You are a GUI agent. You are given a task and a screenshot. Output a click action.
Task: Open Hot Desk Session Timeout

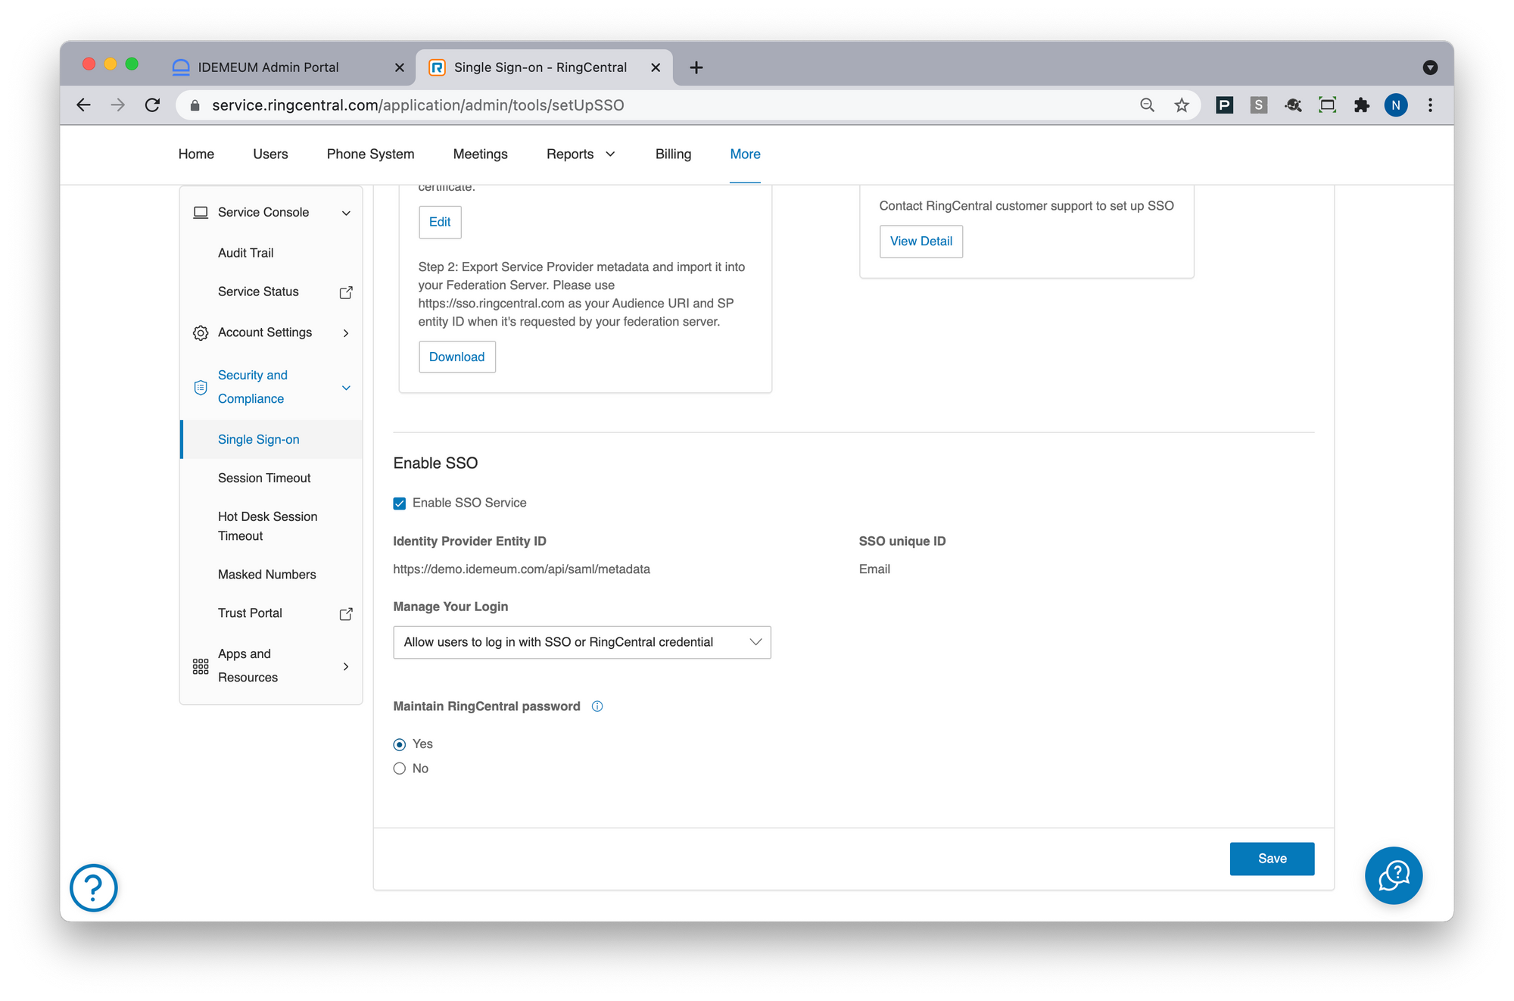(x=267, y=526)
